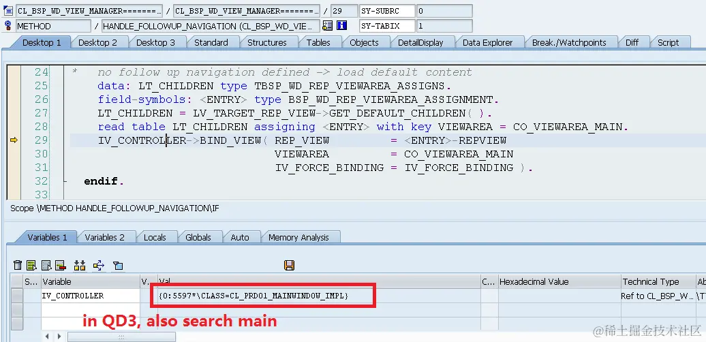Click the Scope \METHOD HANDLE_FOLLOWUP_NAVIGATION\IF status text
Screen dimensions: 706x342
point(114,208)
